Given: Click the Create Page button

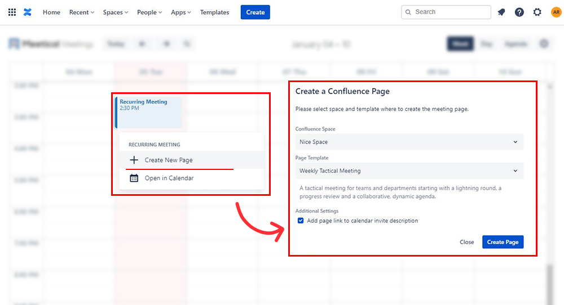Looking at the screenshot, I should click(503, 242).
